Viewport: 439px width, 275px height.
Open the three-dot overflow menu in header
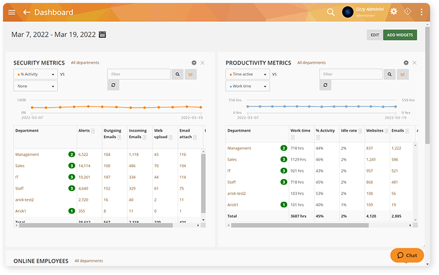[x=421, y=12]
